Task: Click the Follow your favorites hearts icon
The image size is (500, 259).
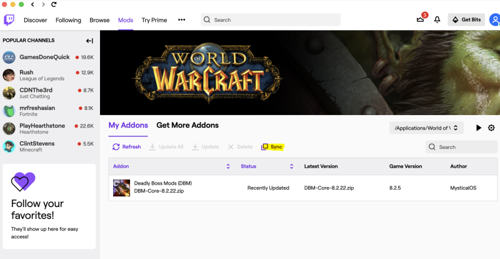Action: [x=23, y=181]
